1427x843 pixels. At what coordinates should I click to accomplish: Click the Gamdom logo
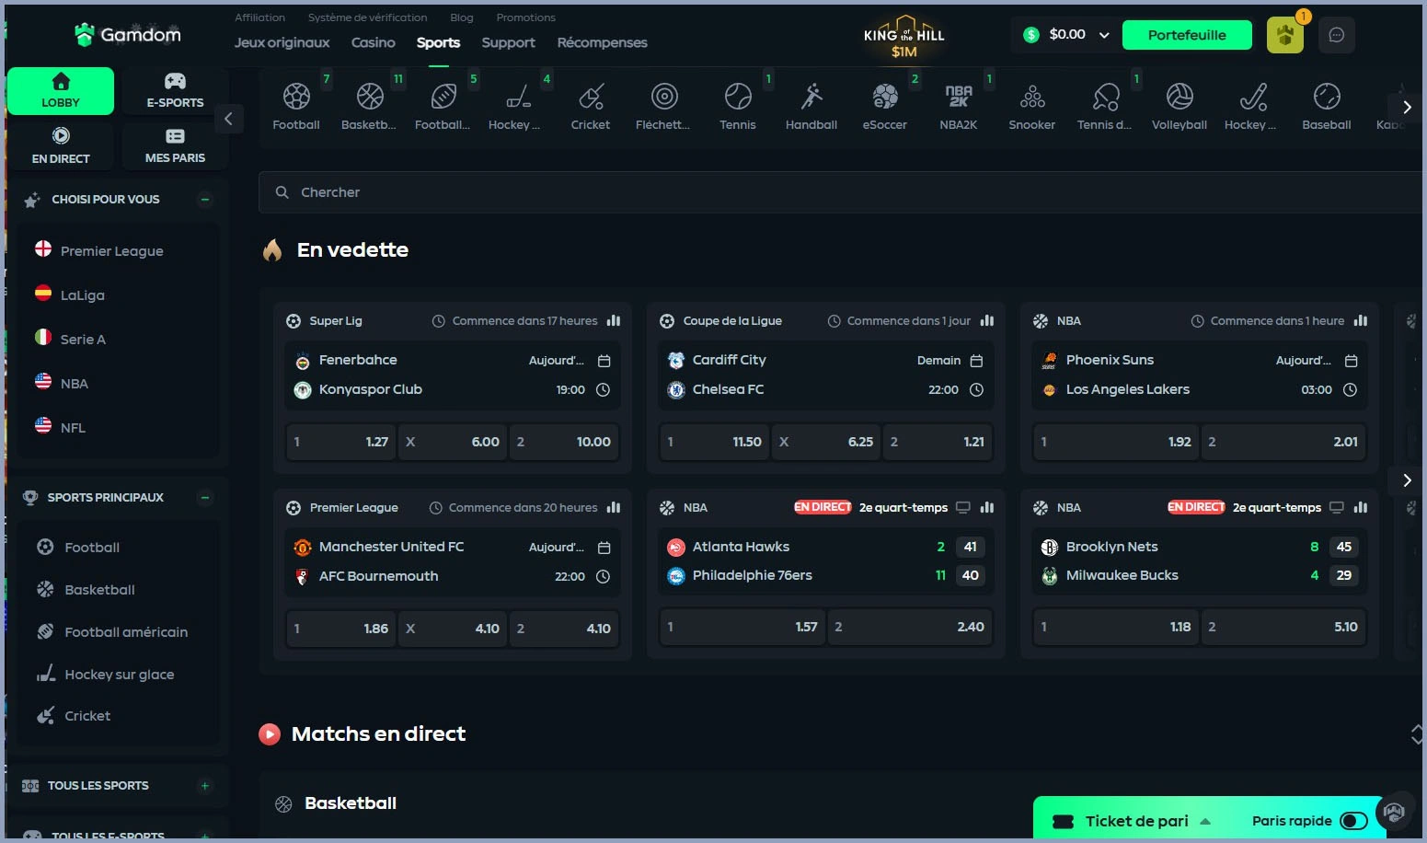(x=128, y=35)
